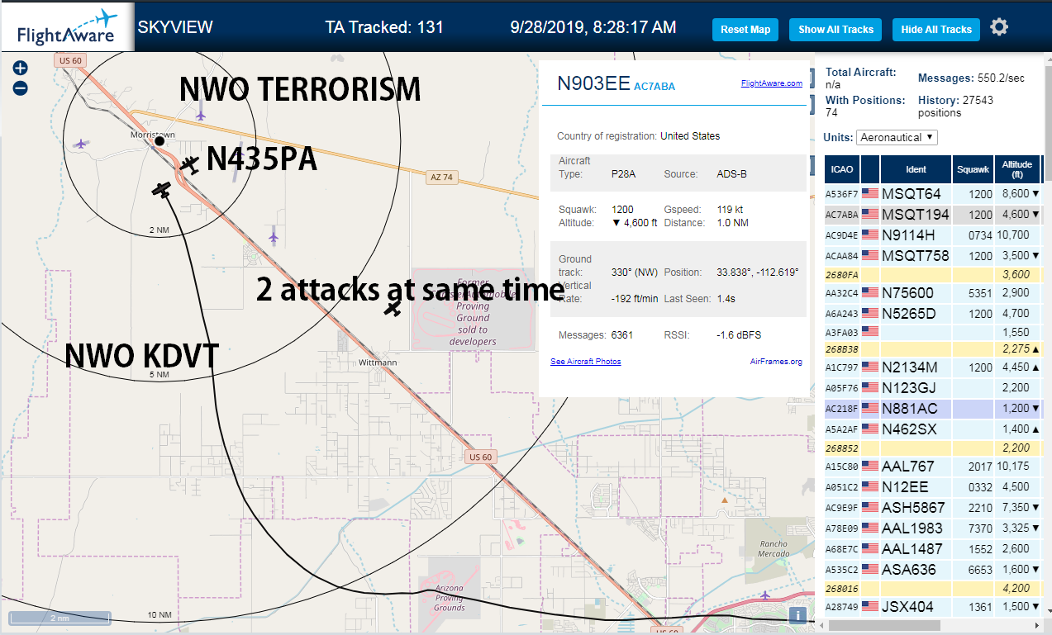Select JSX404 aircraft row

pyautogui.click(x=933, y=607)
